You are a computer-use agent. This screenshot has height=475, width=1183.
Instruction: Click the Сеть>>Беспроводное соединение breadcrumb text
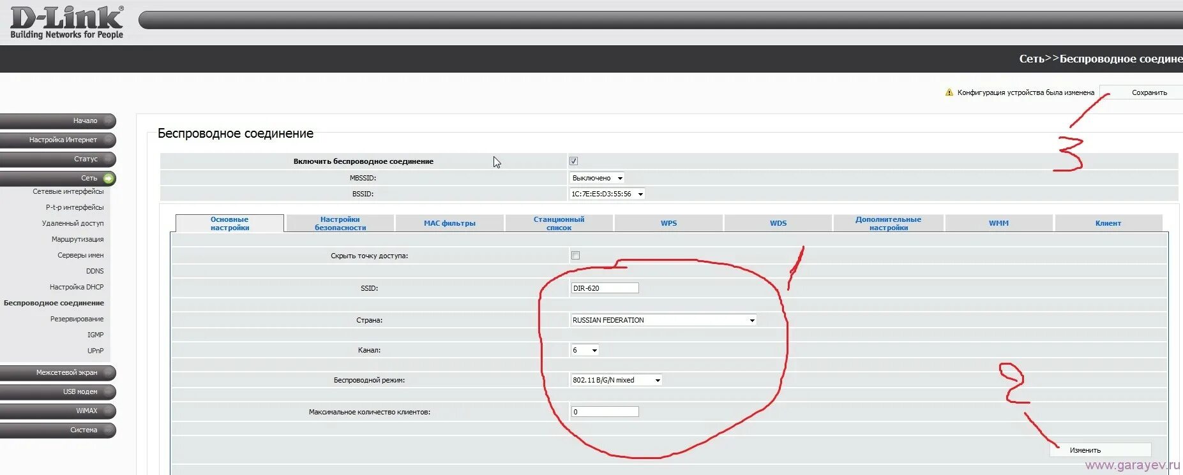[1101, 59]
